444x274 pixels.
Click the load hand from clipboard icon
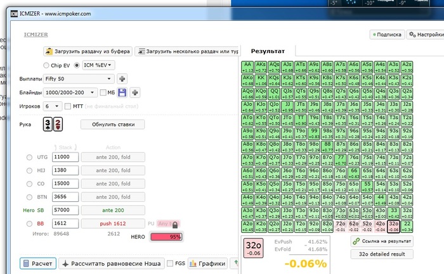tap(49, 51)
